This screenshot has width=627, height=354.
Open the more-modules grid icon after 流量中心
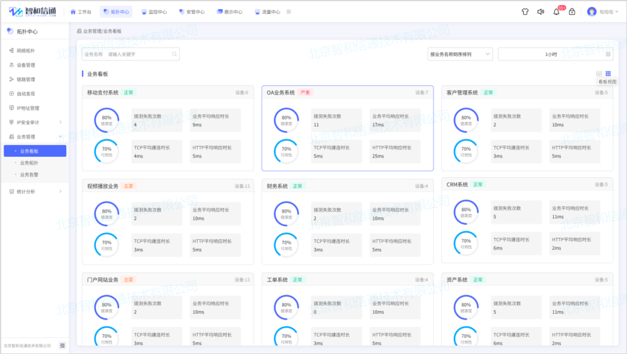(289, 11)
